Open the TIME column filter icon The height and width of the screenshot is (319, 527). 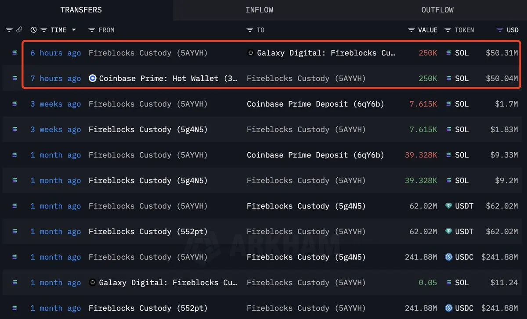pos(44,30)
